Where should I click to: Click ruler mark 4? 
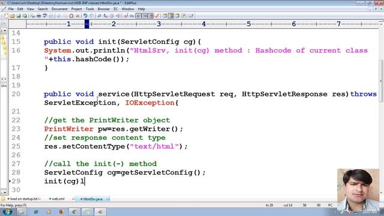coord(203,24)
